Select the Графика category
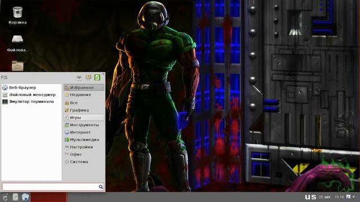This screenshot has height=202, width=360. (84, 110)
